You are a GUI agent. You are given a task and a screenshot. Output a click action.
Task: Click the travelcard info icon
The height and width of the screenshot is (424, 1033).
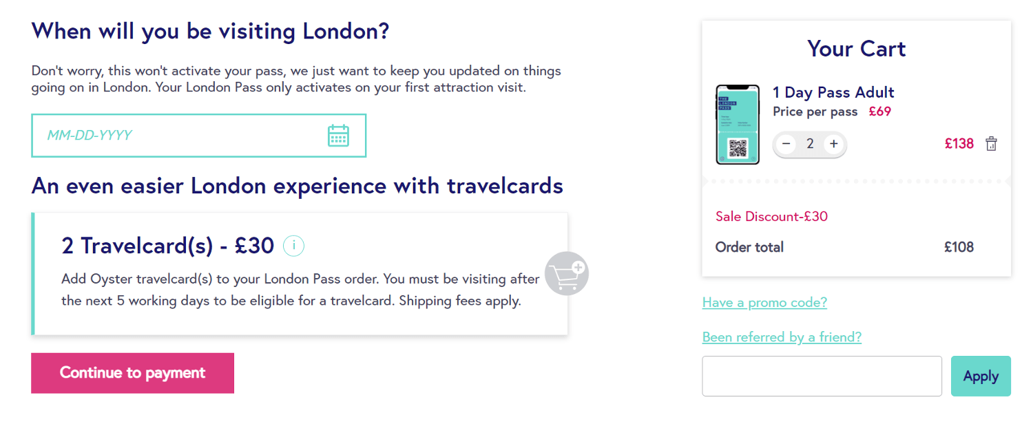294,246
